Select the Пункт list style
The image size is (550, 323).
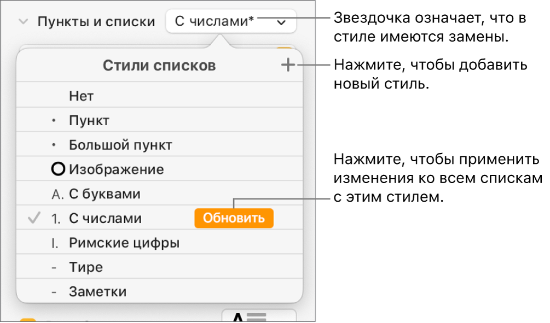tap(160, 120)
